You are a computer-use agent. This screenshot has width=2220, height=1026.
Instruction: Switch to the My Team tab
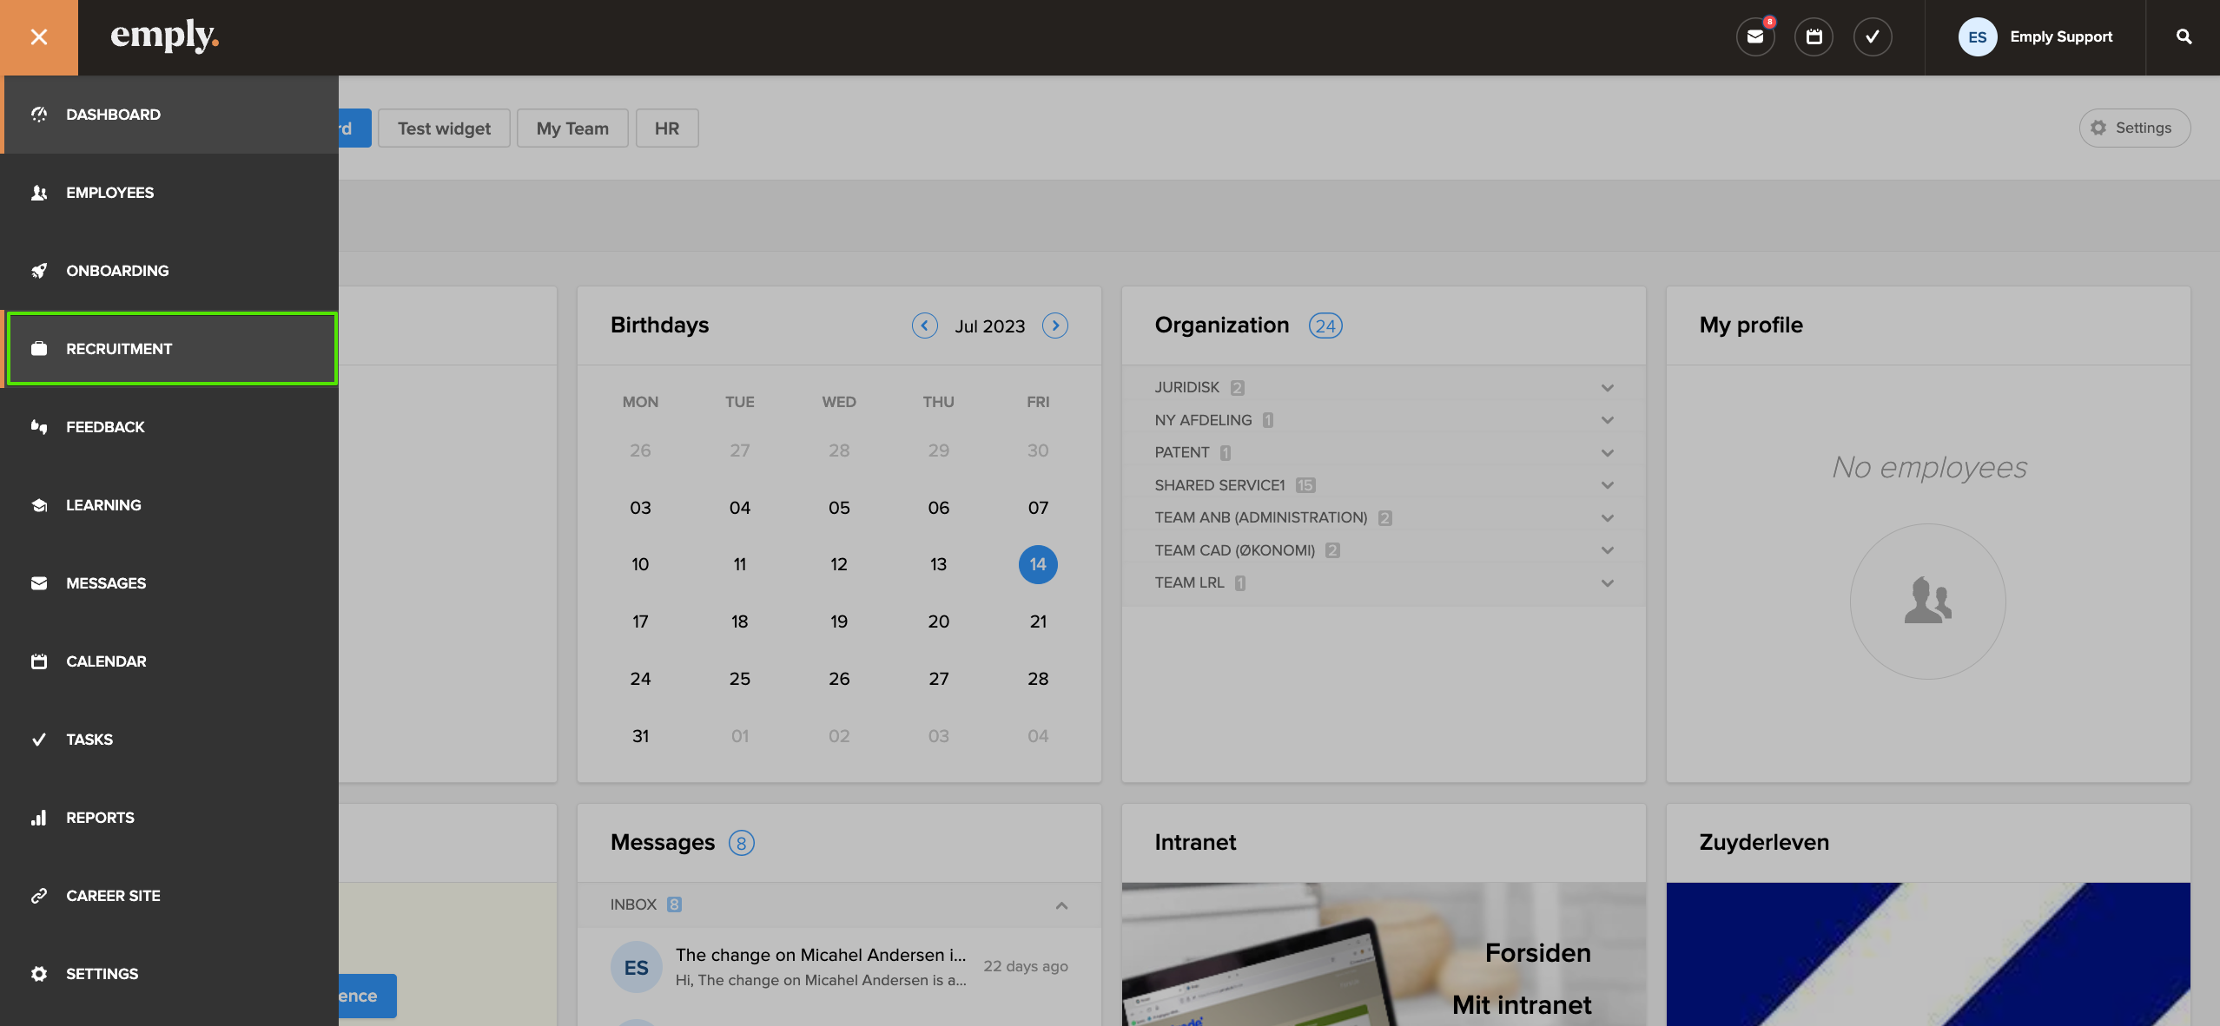point(572,128)
